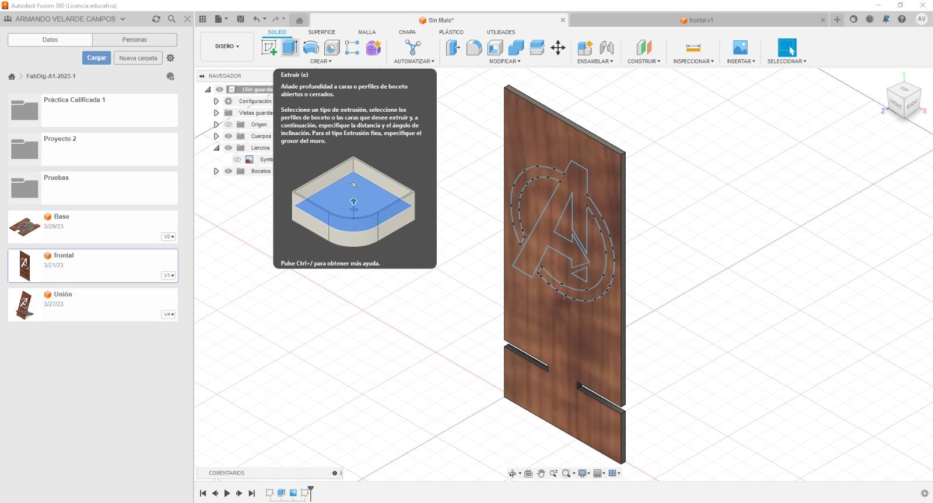Toggle visibility of the unsaved root component

coord(219,90)
